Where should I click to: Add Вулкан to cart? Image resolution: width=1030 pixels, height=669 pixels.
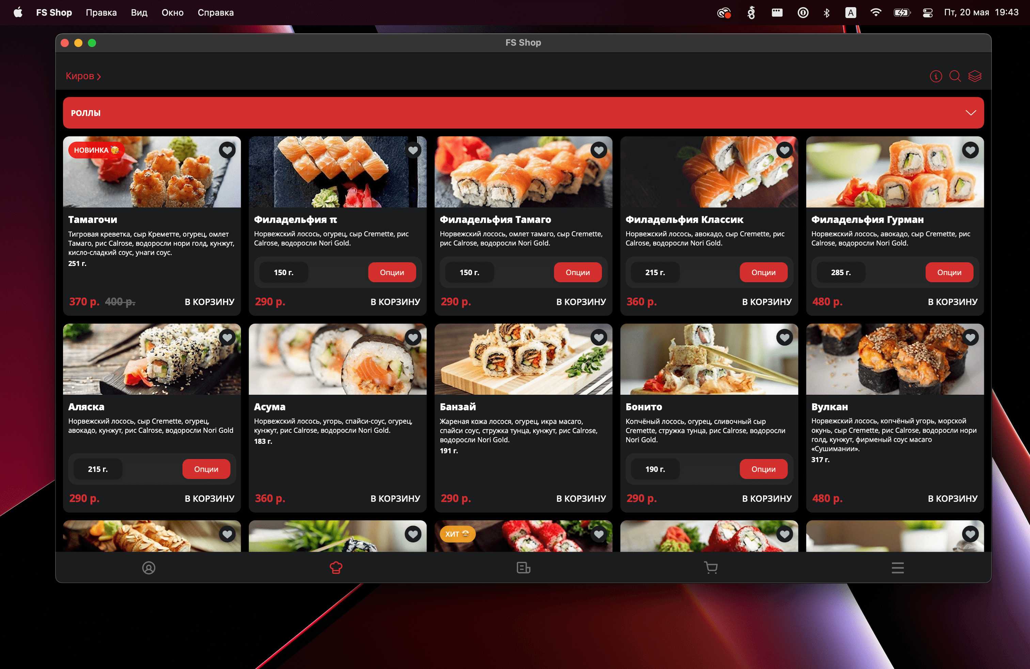click(953, 498)
